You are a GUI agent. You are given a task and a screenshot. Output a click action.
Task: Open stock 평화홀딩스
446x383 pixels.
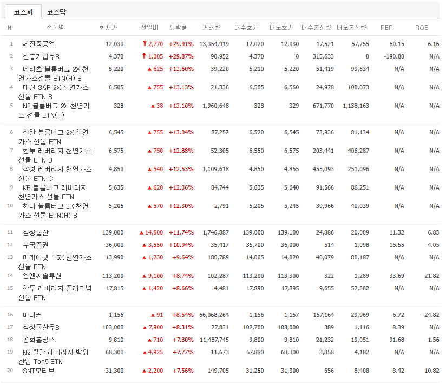(x=38, y=340)
